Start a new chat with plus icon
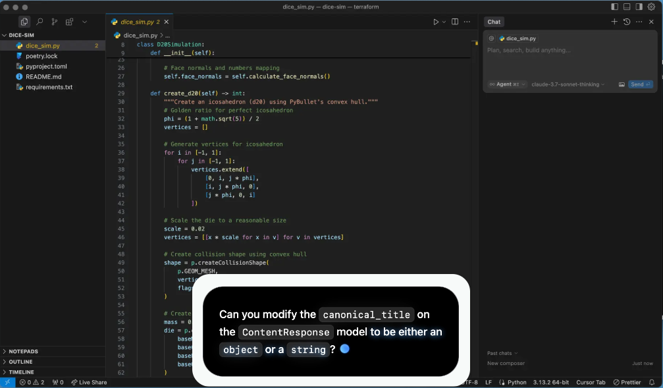 pyautogui.click(x=614, y=22)
